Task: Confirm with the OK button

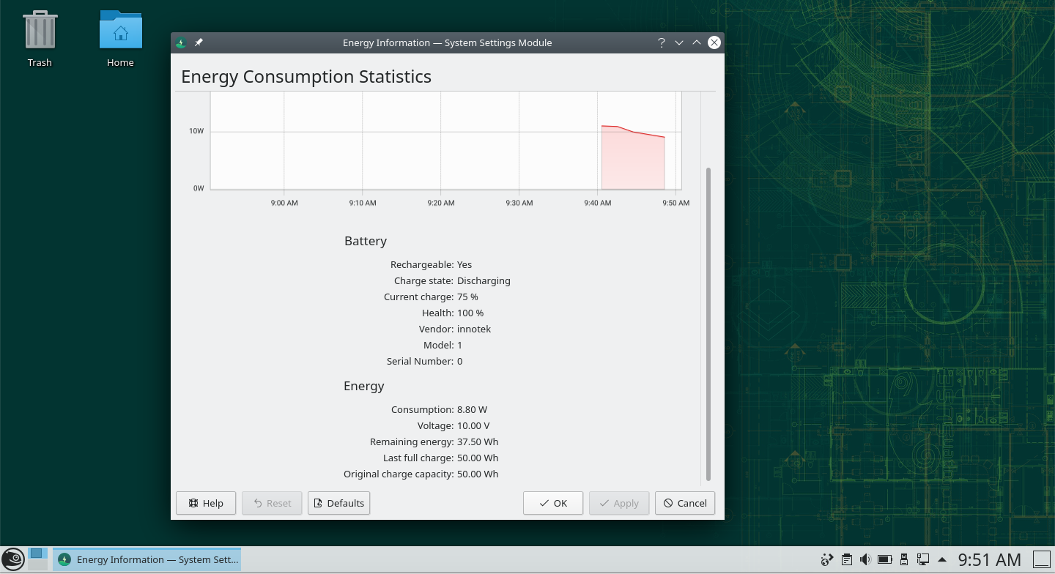Action: 553,503
